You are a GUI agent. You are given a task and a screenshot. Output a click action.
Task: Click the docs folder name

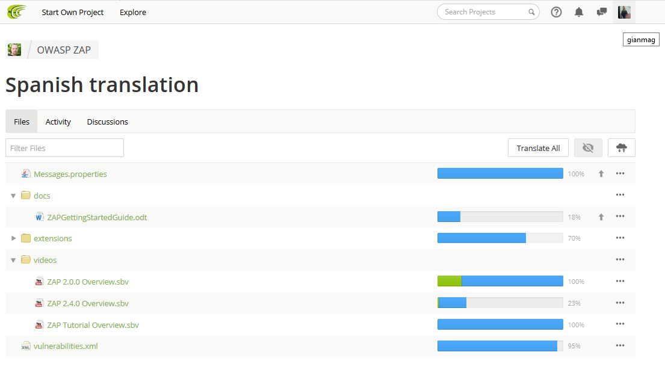pyautogui.click(x=42, y=196)
